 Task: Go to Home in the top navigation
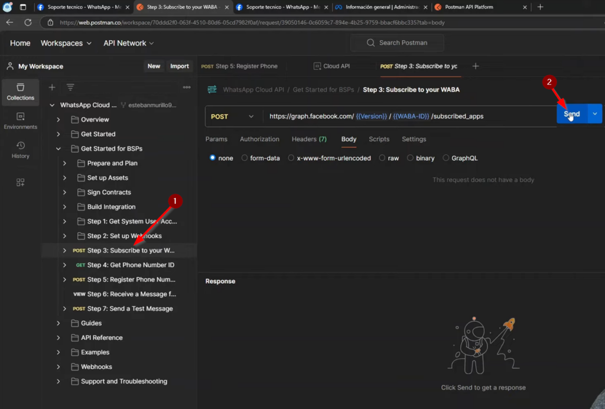20,43
